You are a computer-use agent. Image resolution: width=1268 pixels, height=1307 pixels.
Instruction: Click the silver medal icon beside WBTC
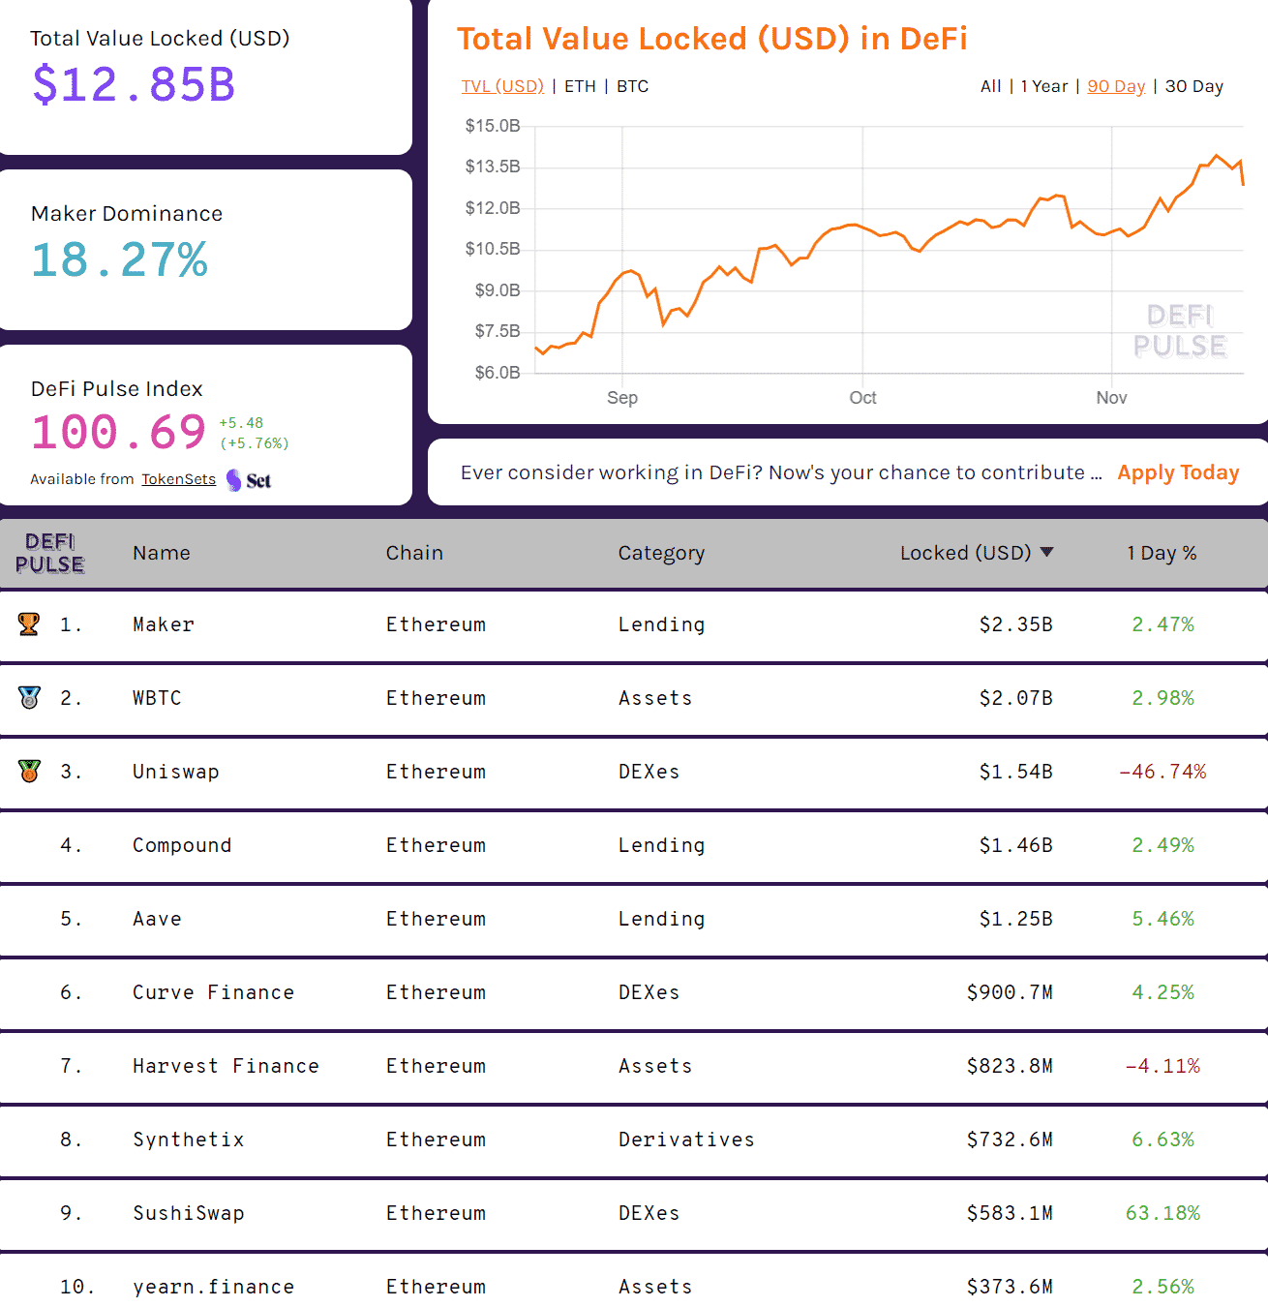29,698
